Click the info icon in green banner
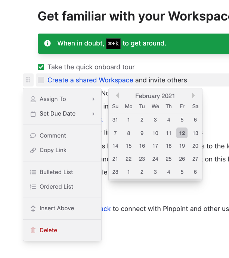 pyautogui.click(x=47, y=43)
